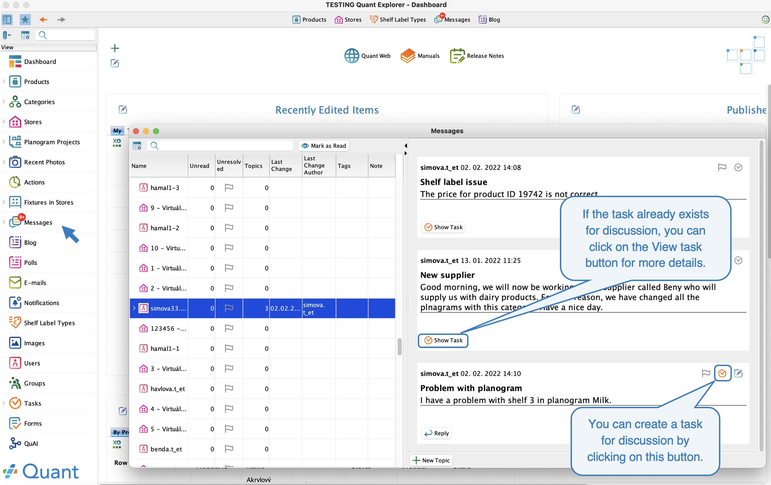Open Messages from the top toolbar

coord(452,19)
